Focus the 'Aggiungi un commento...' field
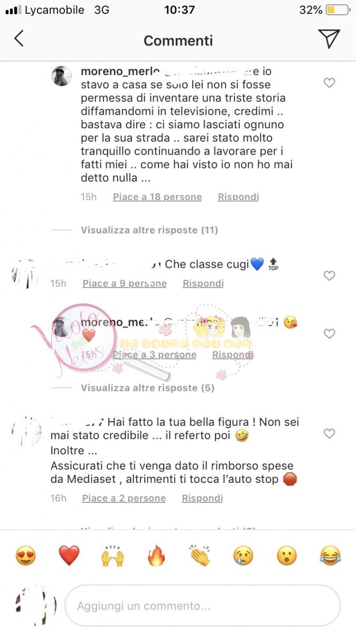 point(202,606)
